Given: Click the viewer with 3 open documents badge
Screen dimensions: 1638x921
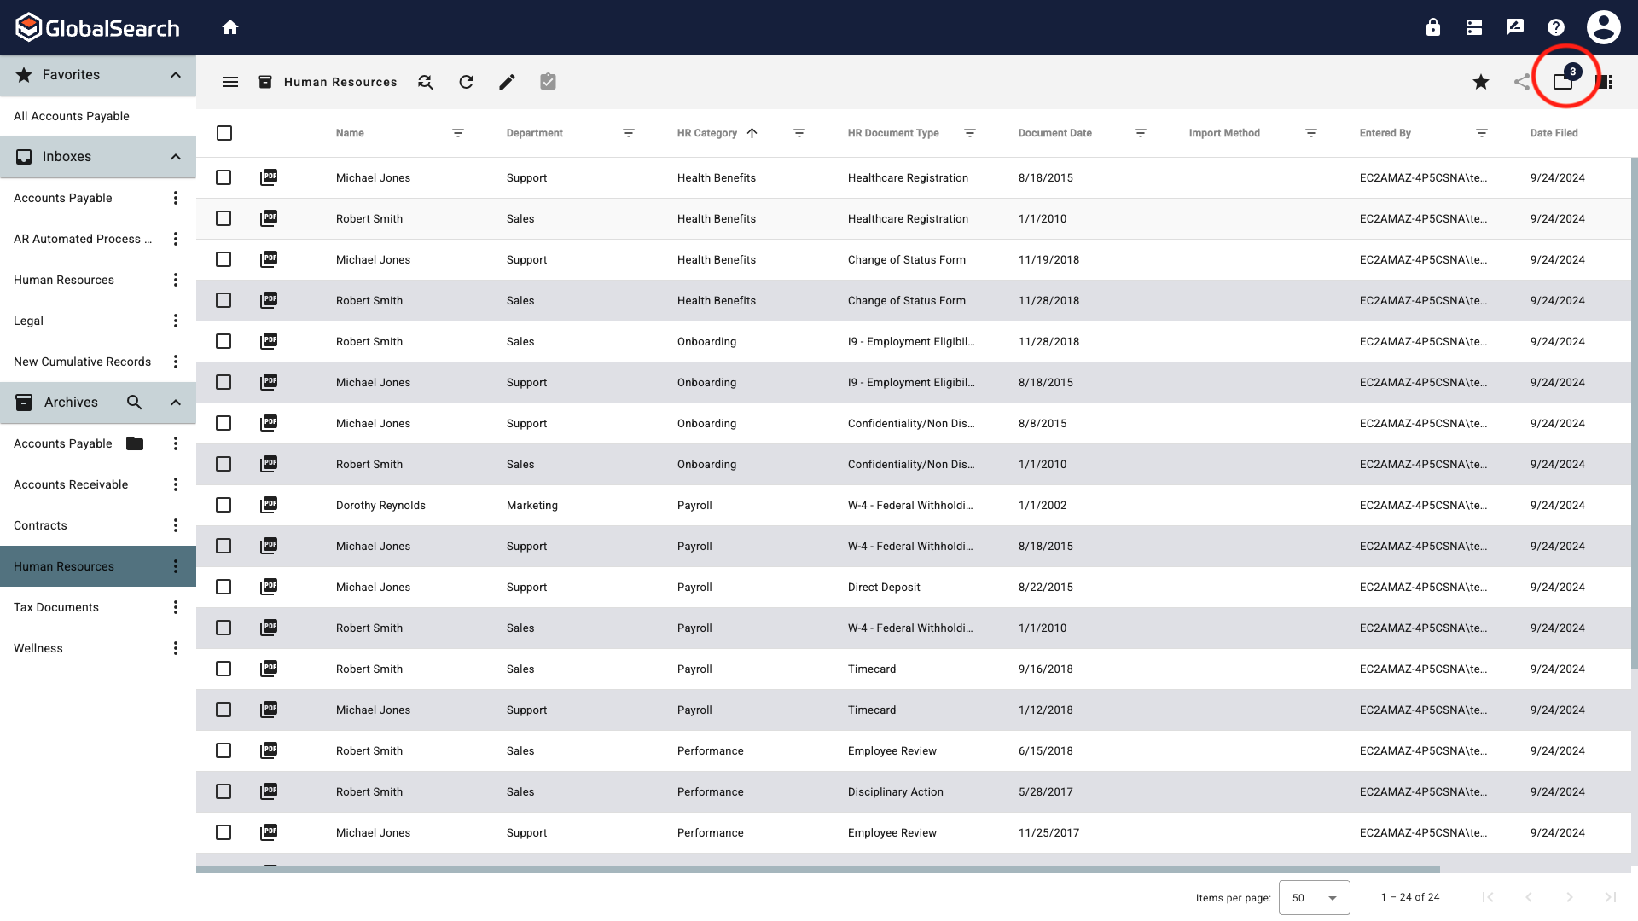Looking at the screenshot, I should [x=1564, y=82].
